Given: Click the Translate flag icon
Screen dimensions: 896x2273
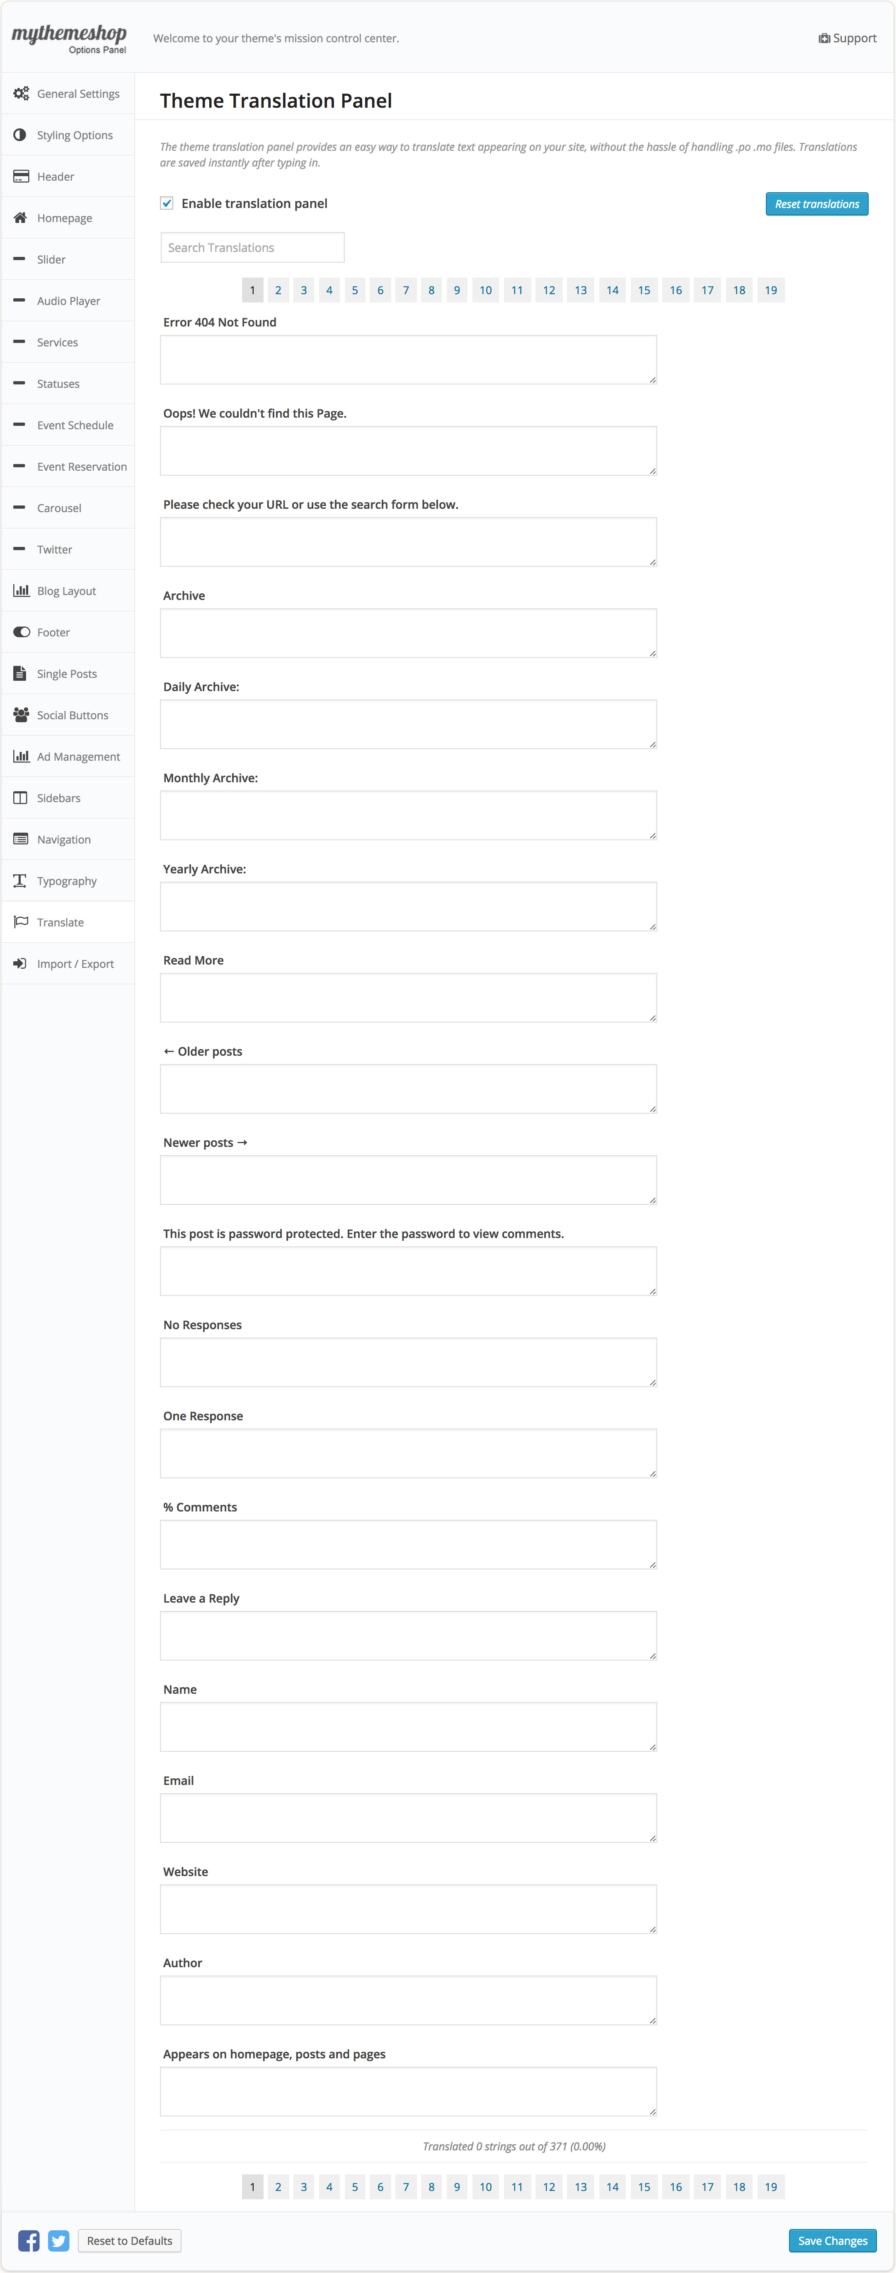Looking at the screenshot, I should pyautogui.click(x=20, y=922).
